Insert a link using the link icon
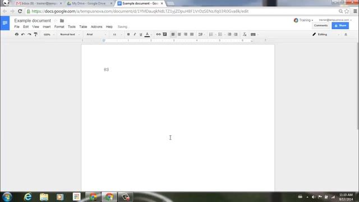The height and width of the screenshot is (202, 359). 158,34
